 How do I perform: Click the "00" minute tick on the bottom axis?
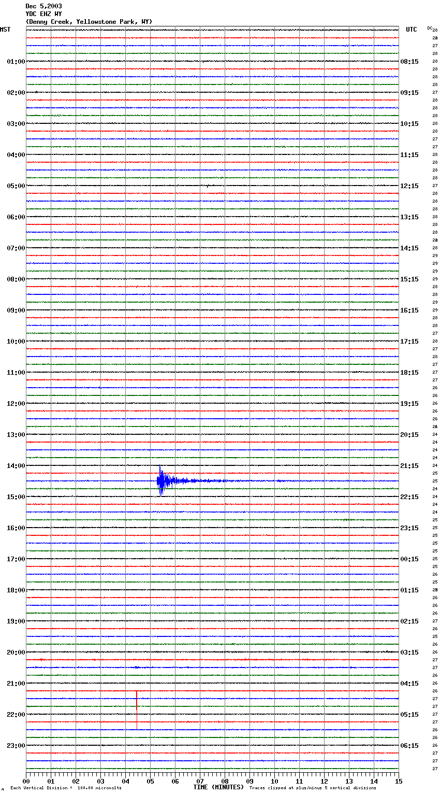[26, 781]
